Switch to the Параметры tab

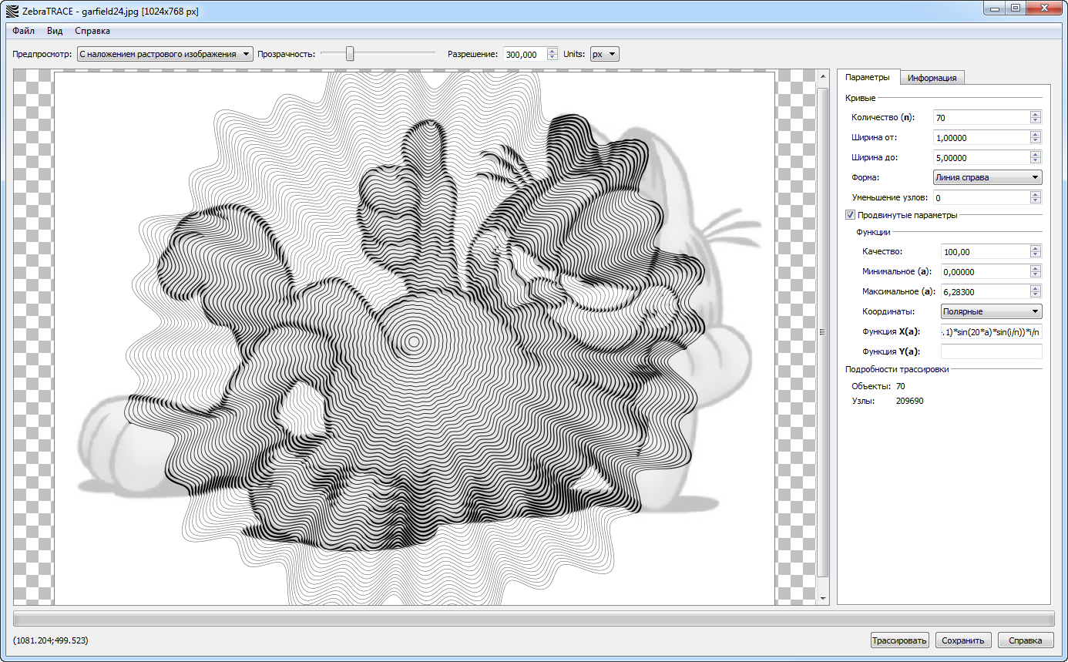pyautogui.click(x=868, y=77)
